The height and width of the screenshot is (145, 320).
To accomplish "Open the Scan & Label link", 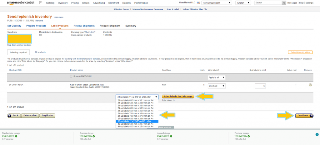I will click(x=173, y=9).
